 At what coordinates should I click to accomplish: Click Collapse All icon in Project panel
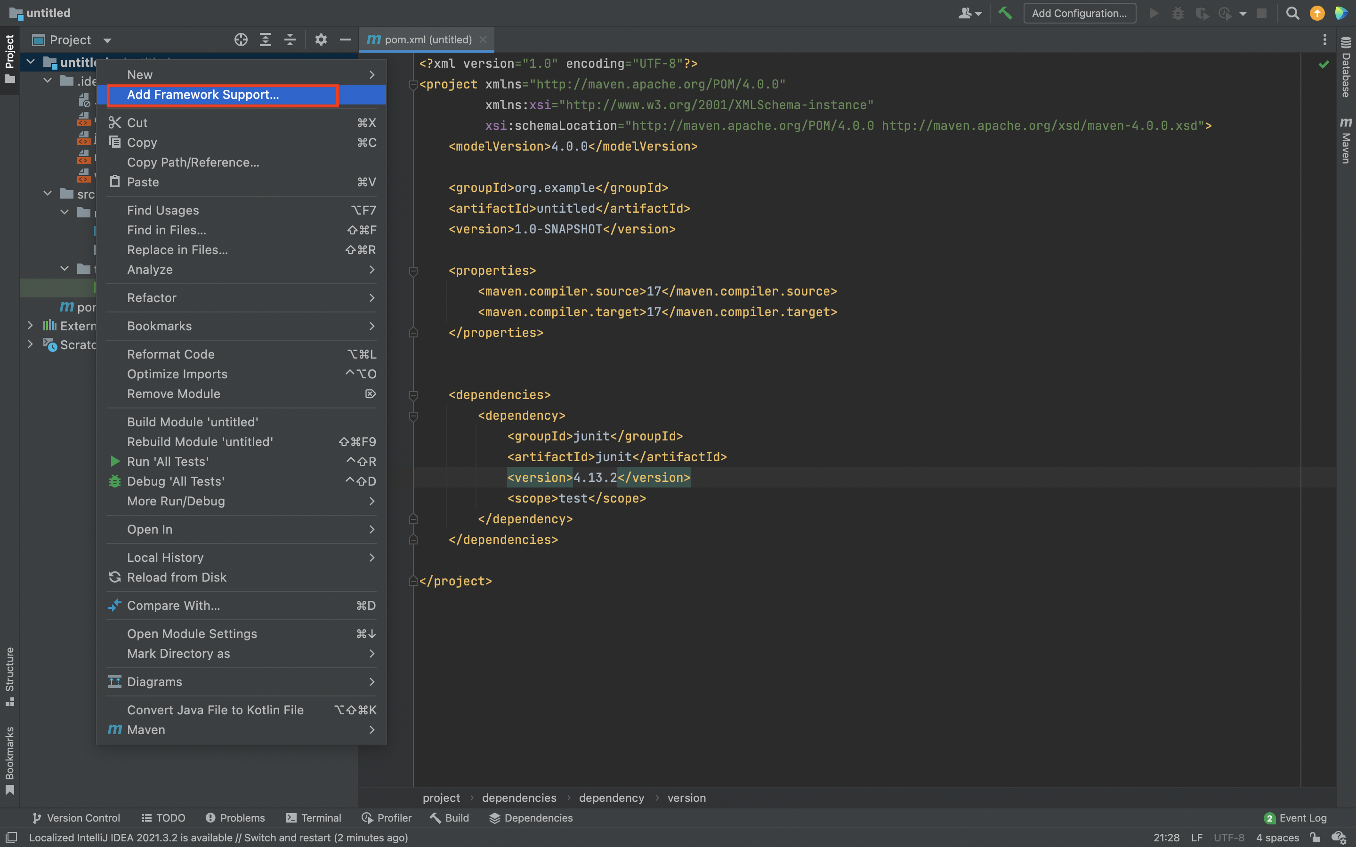290,40
